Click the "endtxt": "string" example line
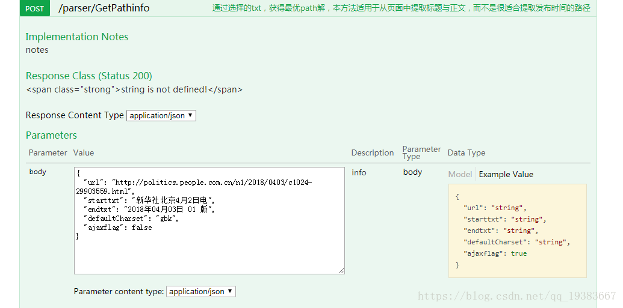 click(501, 231)
